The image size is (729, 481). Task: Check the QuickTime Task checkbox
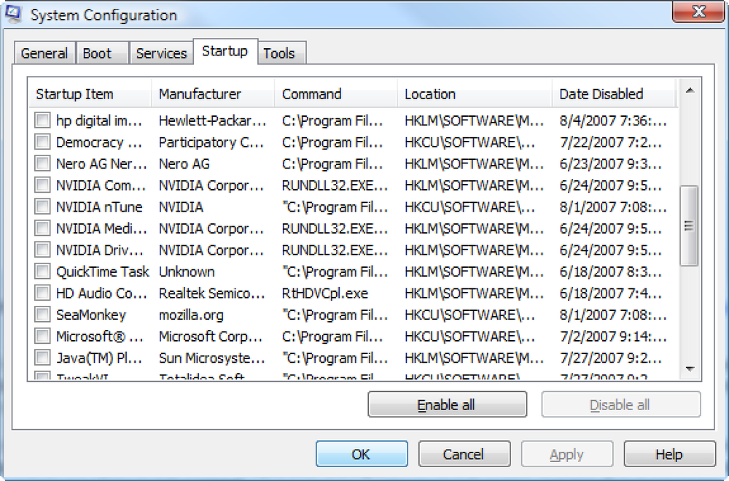coord(42,271)
